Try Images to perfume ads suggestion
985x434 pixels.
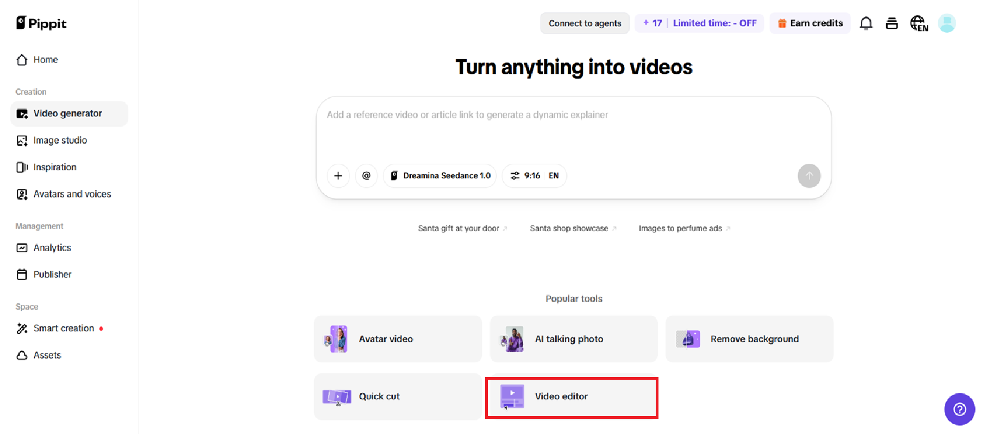tap(685, 228)
